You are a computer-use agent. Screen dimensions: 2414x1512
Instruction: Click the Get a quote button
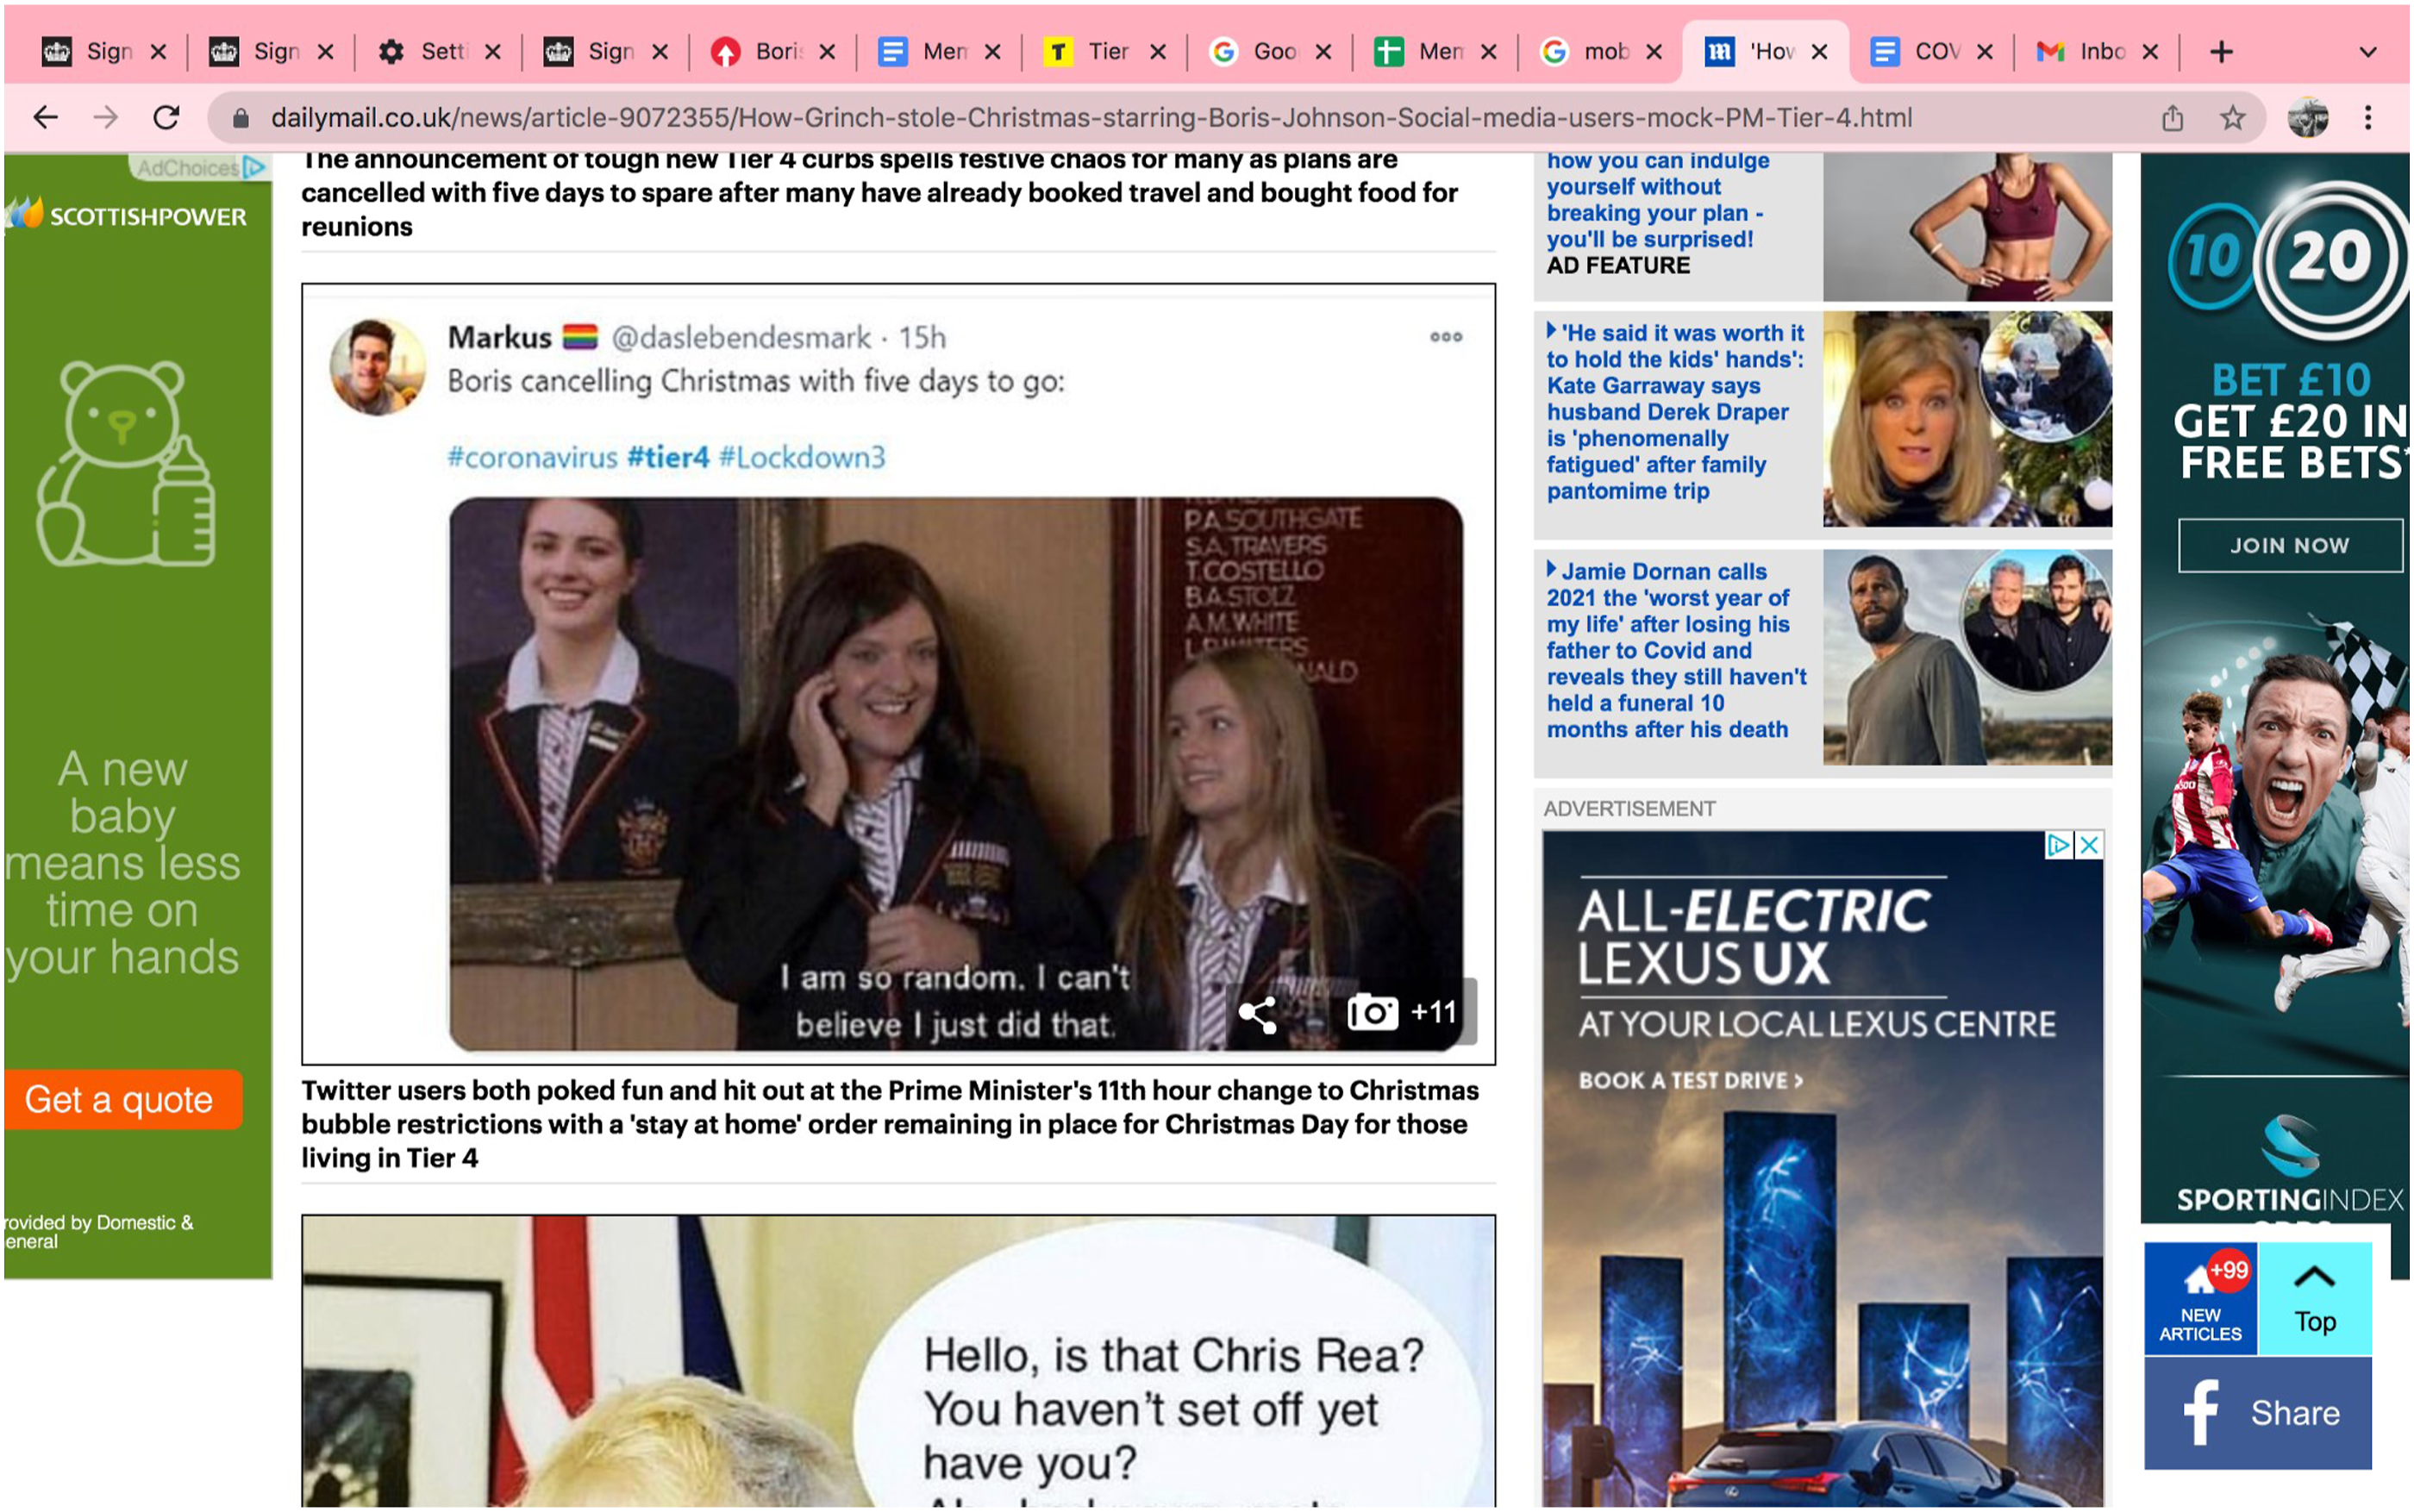click(120, 1100)
